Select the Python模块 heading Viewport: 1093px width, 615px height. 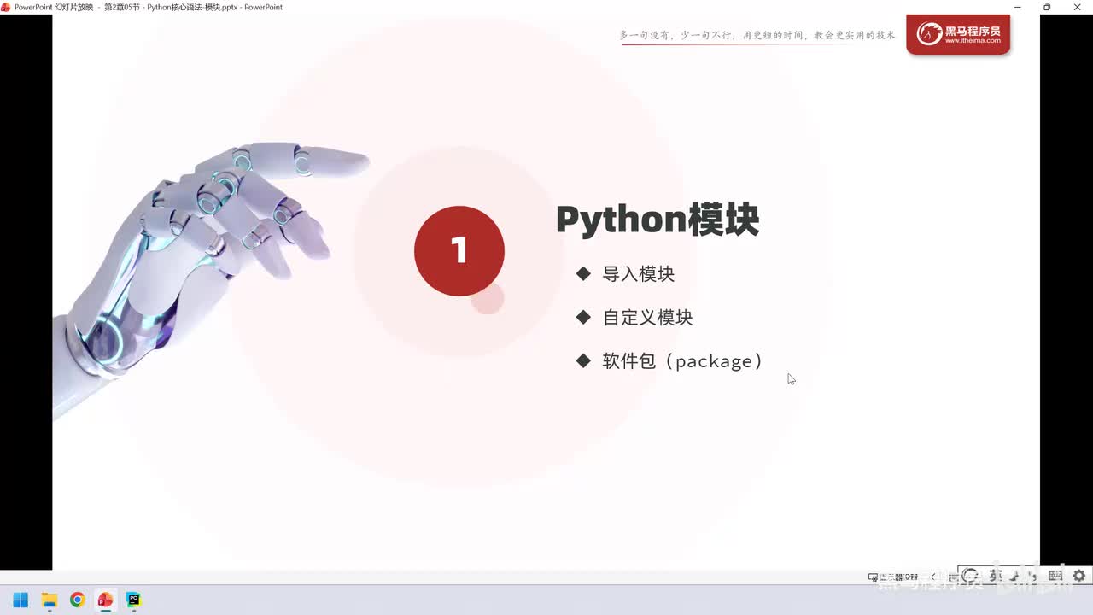point(658,220)
